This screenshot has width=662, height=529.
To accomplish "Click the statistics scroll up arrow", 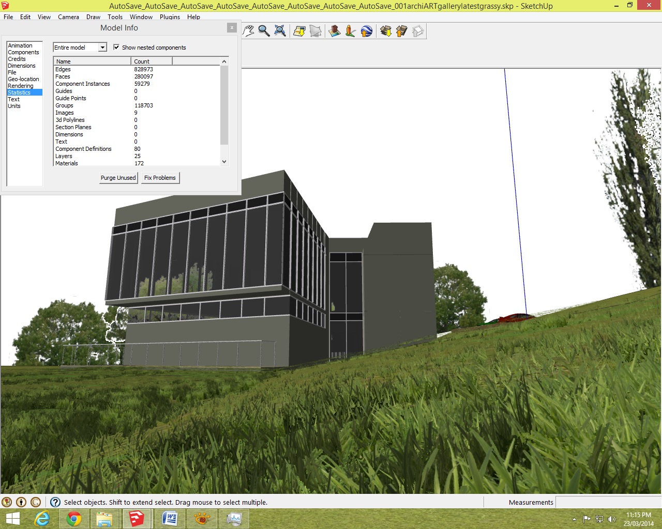I will point(224,61).
